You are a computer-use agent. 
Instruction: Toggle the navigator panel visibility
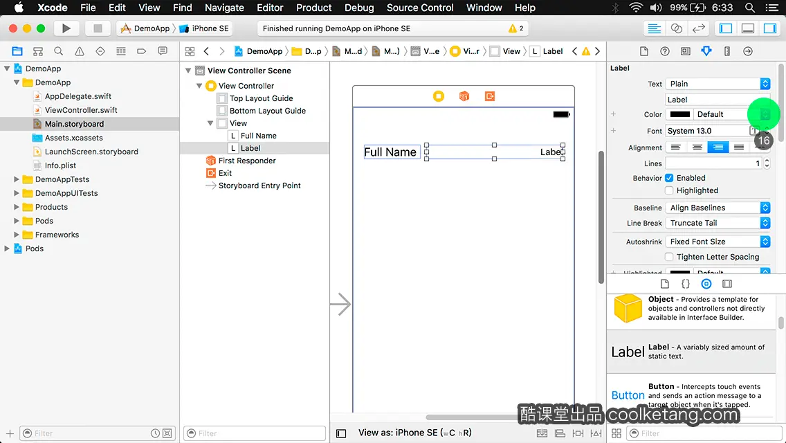point(726,28)
